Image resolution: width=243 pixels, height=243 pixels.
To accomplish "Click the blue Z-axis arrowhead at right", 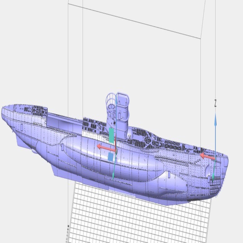I will coord(215,120).
